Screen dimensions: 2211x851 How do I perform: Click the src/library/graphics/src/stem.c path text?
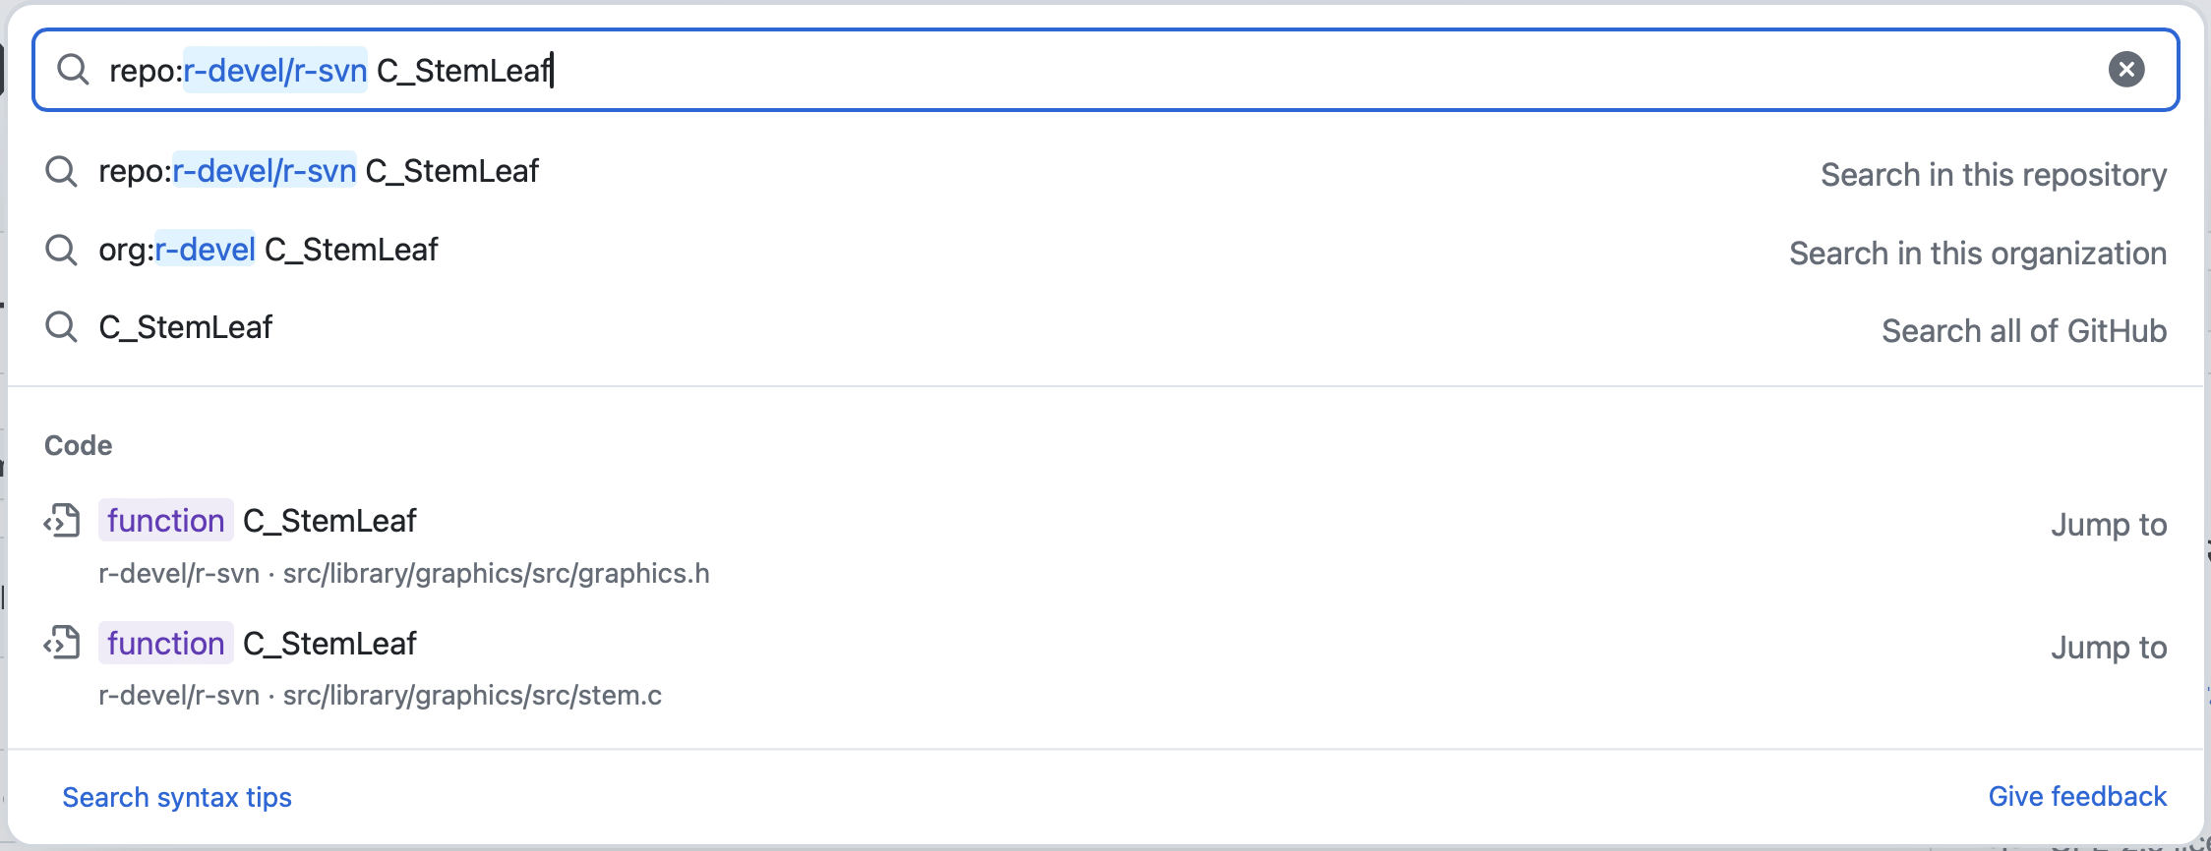point(472,696)
